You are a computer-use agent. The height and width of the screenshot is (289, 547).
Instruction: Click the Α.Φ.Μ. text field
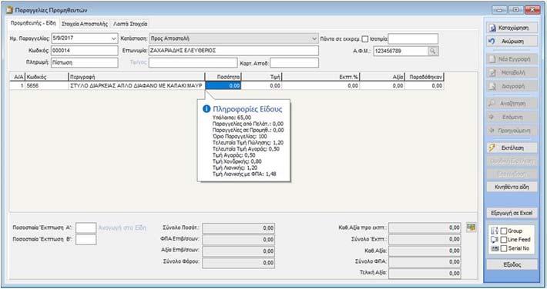click(401, 51)
